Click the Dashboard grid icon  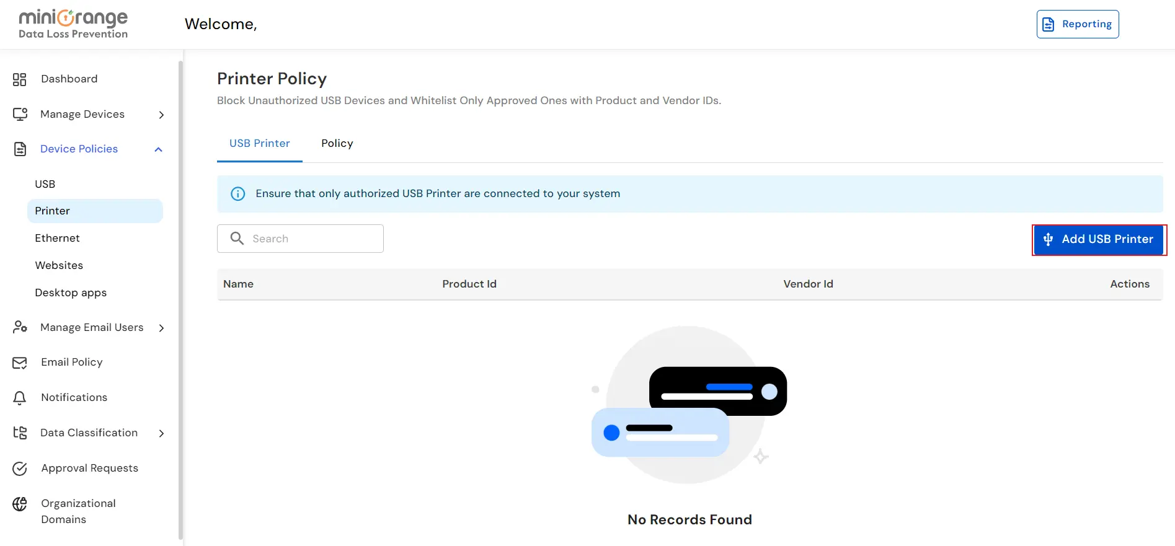tap(20, 79)
